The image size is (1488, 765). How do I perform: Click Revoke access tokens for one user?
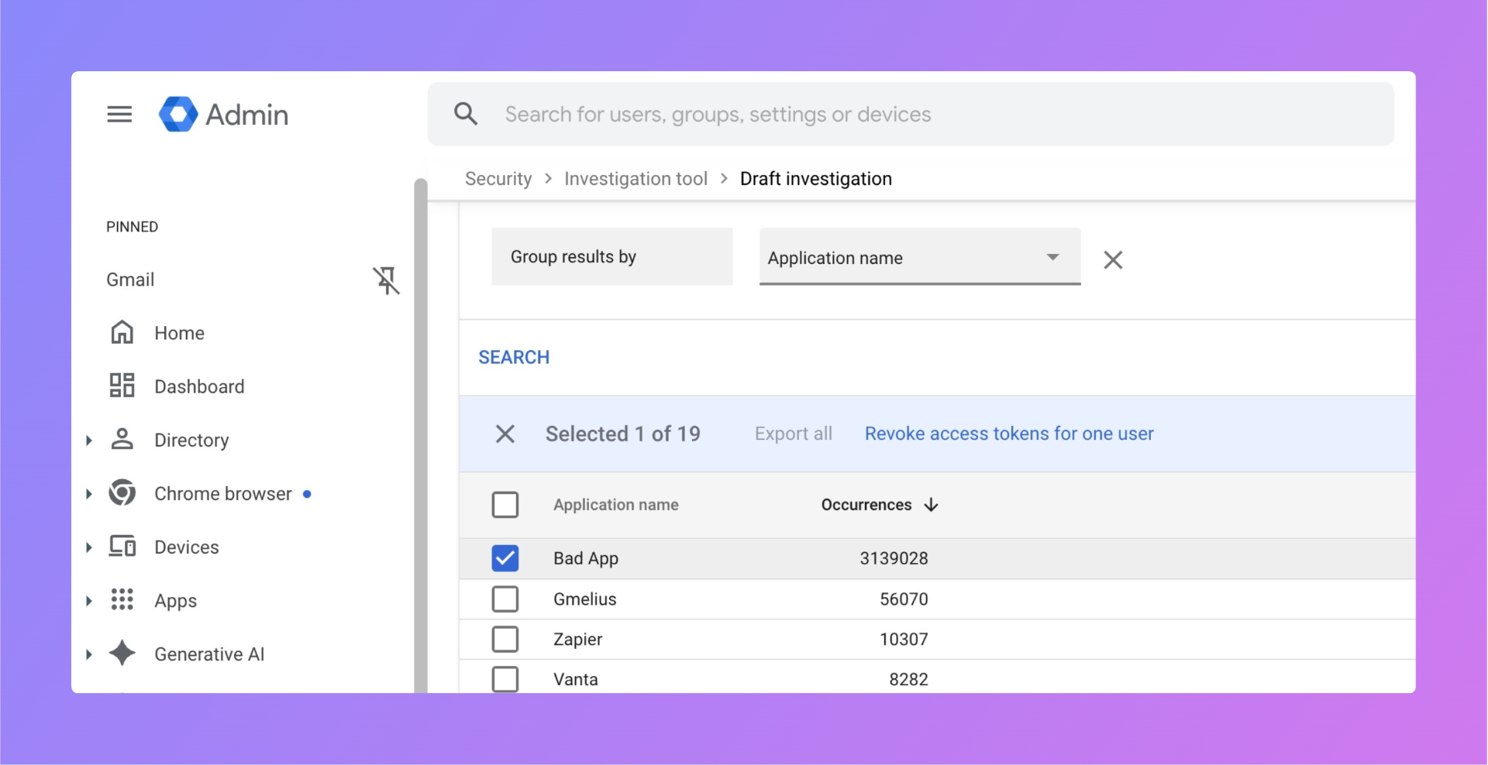click(1008, 434)
